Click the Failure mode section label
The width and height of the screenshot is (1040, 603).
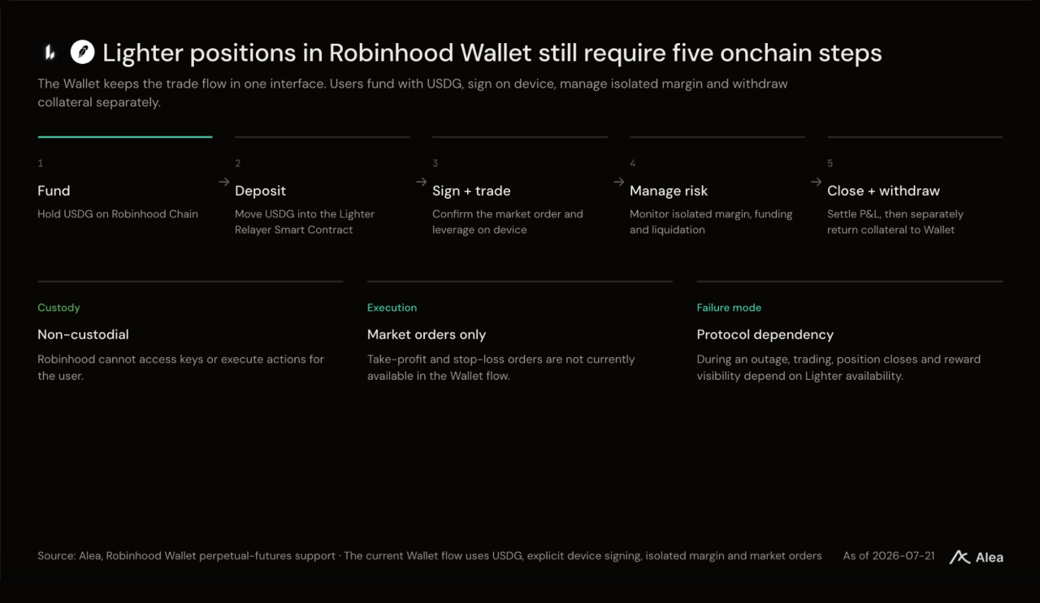tap(729, 308)
